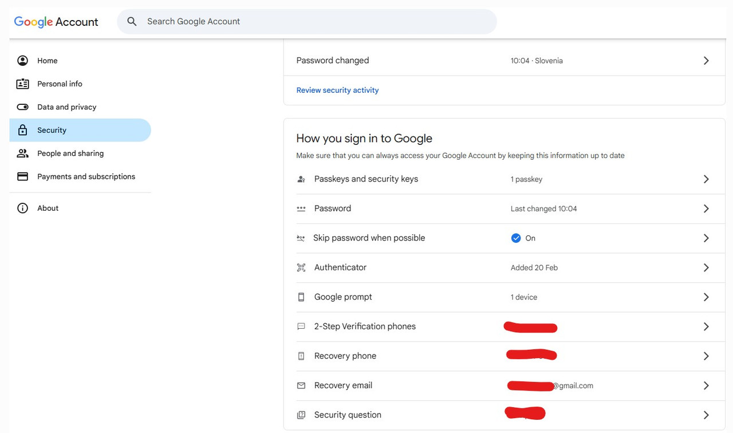This screenshot has width=733, height=433.
Task: Click the Personal info card icon
Action: pyautogui.click(x=23, y=84)
